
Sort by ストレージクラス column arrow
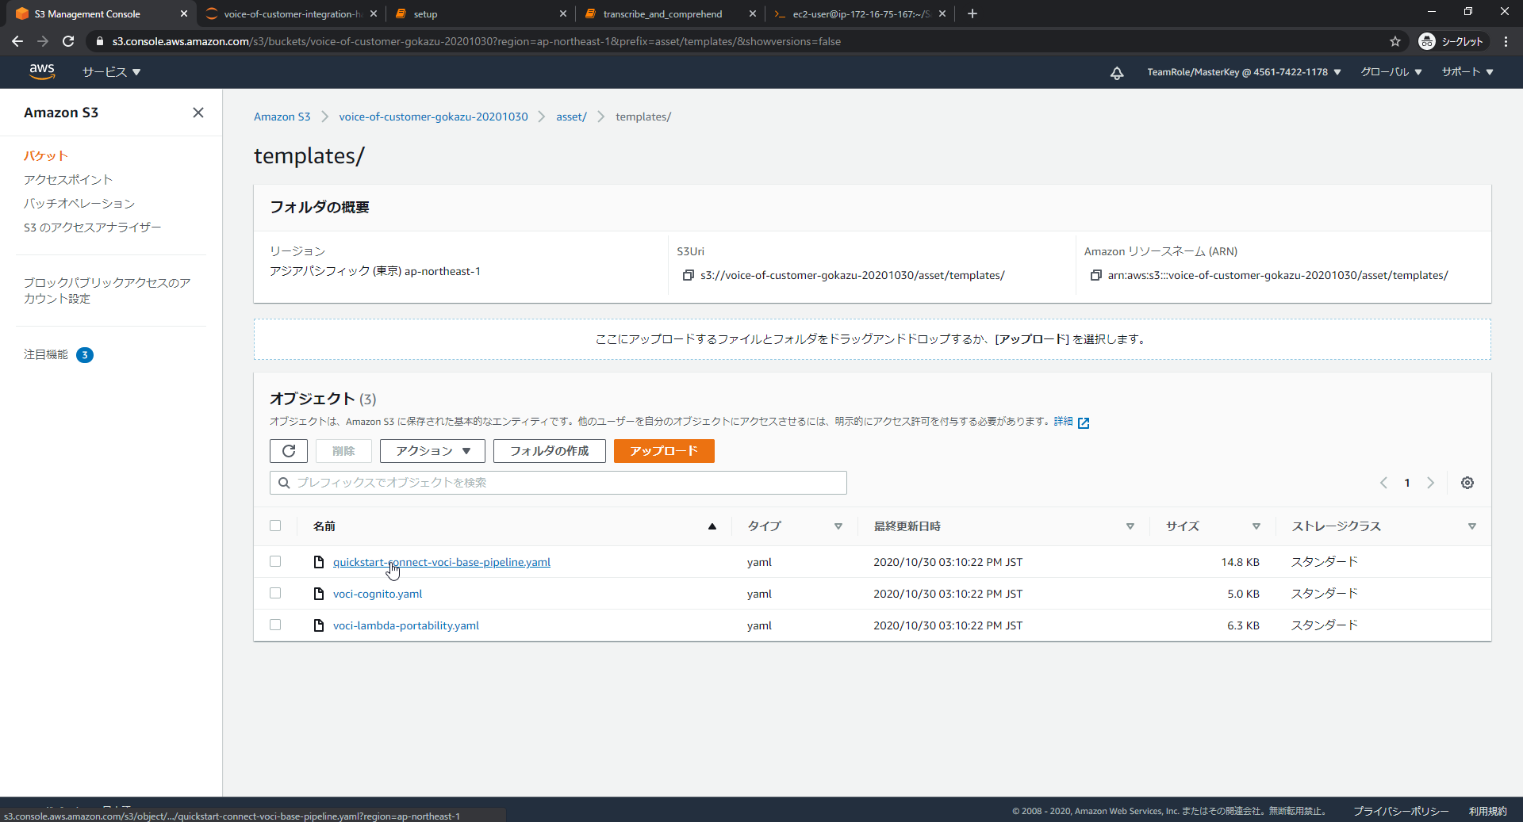[x=1472, y=526]
